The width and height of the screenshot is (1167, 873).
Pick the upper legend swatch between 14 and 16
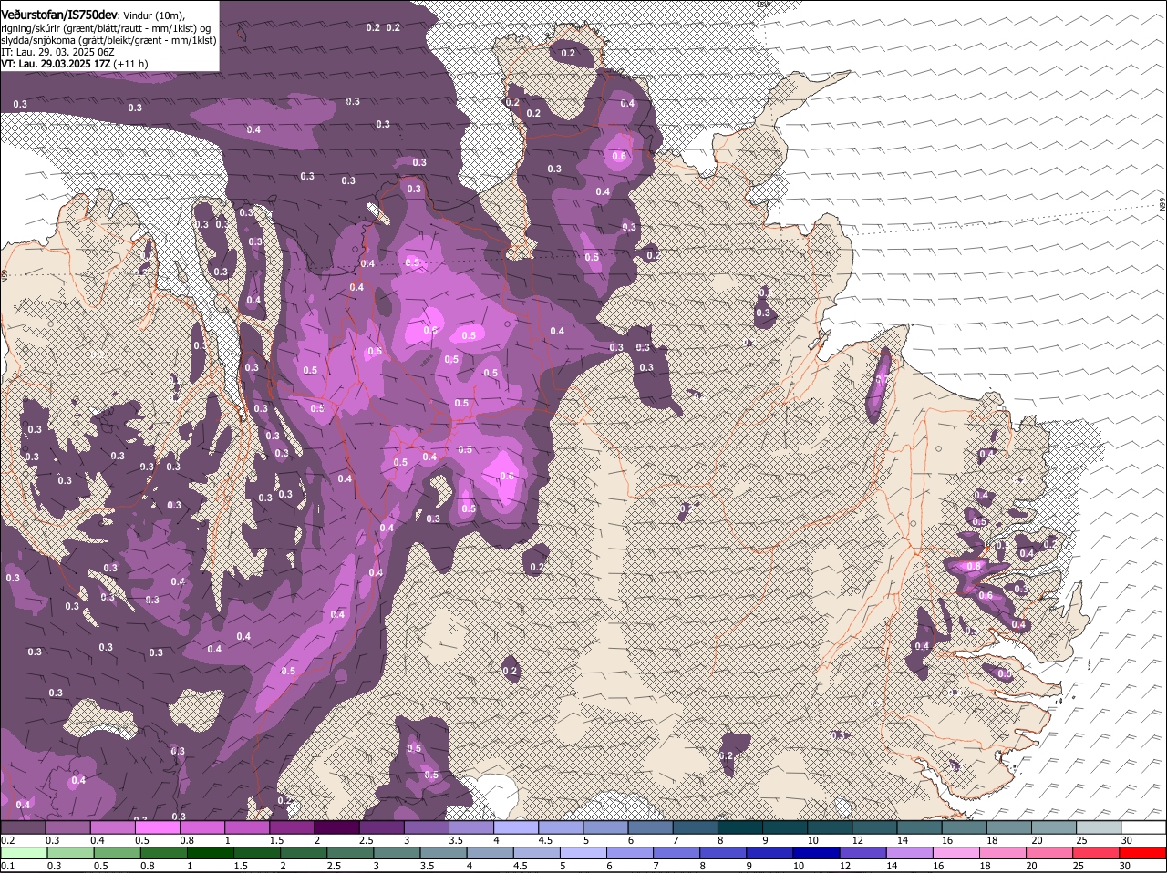919,827
